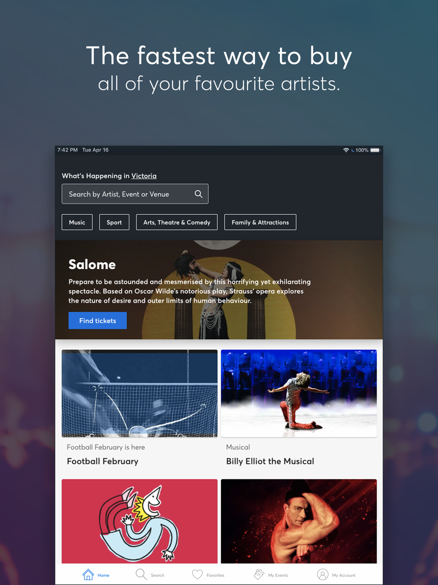Choose Arts, Theatre & Comedy category
438x585 pixels.
177,222
